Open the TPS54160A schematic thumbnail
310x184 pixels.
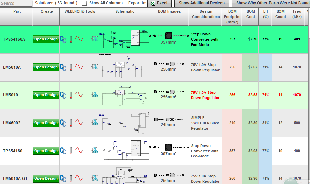coord(124,39)
